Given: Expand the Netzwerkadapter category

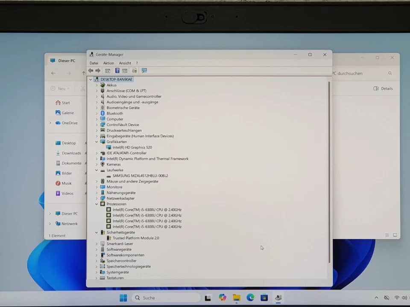Looking at the screenshot, I should tap(97, 198).
